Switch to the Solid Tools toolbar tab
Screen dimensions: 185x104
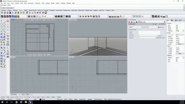74,10
